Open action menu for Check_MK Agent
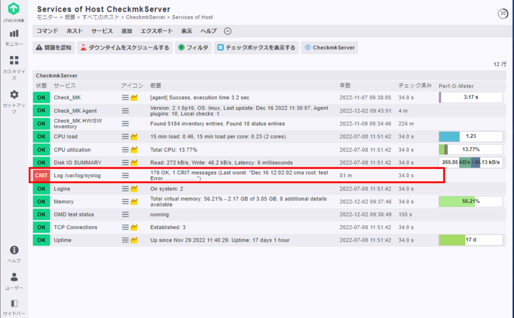514x318 pixels. (x=125, y=111)
